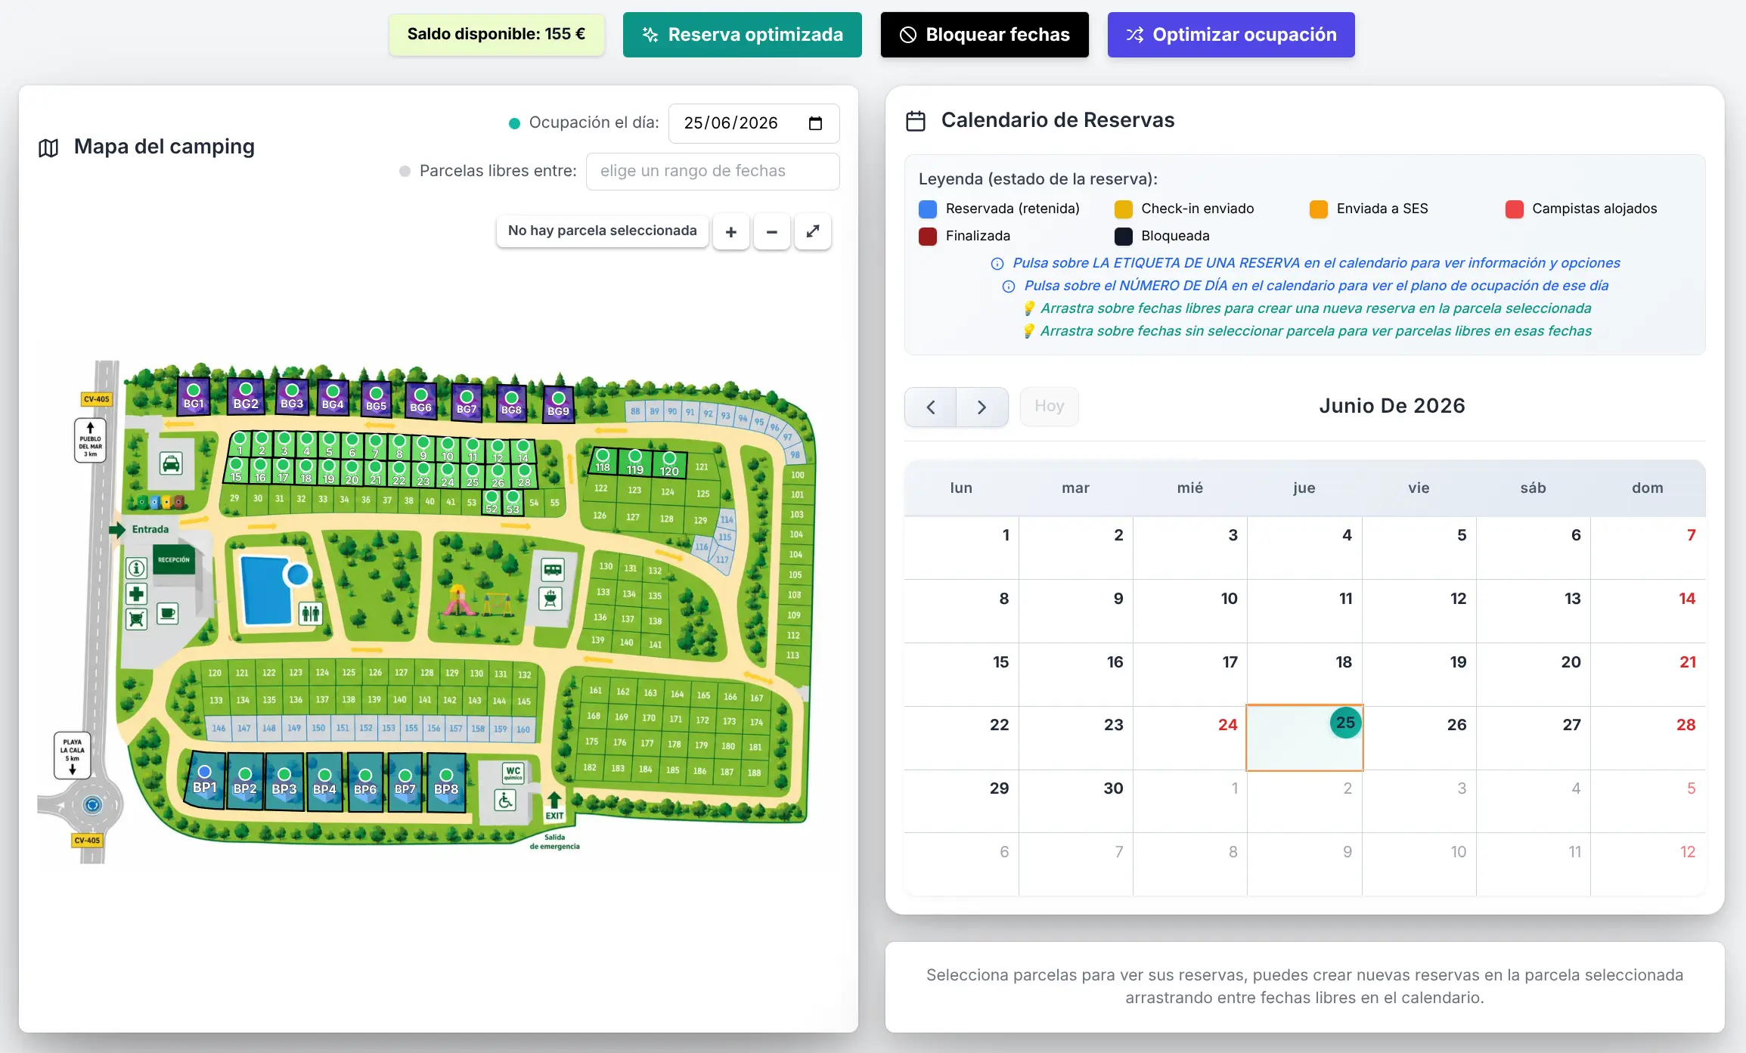Select parcel 53 on the map

[513, 502]
